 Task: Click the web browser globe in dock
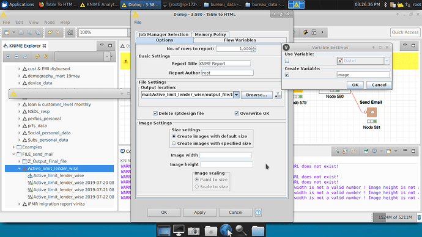point(226,230)
